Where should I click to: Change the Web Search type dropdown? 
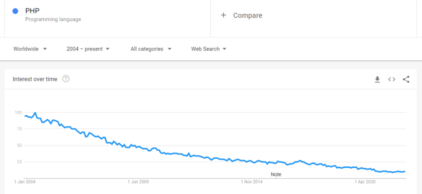coord(208,49)
